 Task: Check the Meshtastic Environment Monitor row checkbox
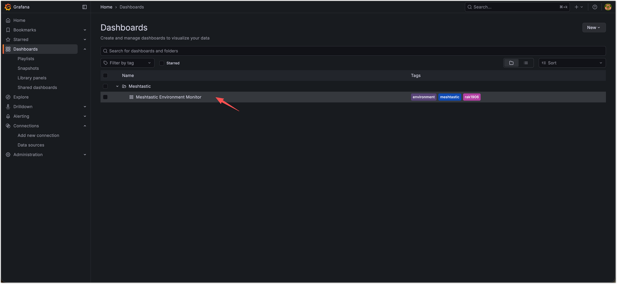105,97
